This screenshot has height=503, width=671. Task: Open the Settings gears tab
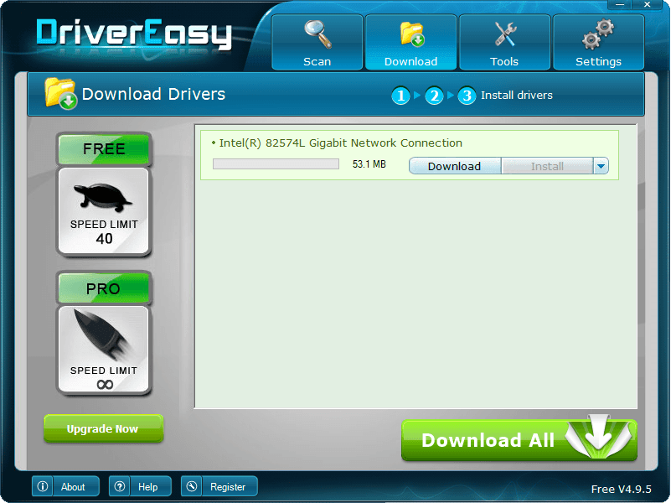[x=598, y=42]
